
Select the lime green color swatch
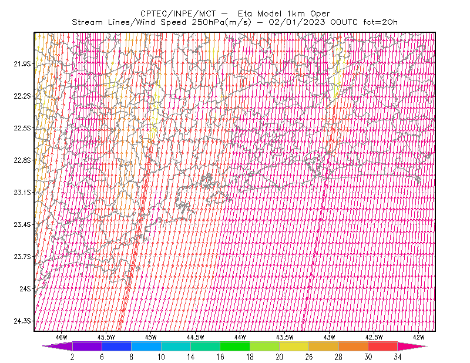point(265,346)
